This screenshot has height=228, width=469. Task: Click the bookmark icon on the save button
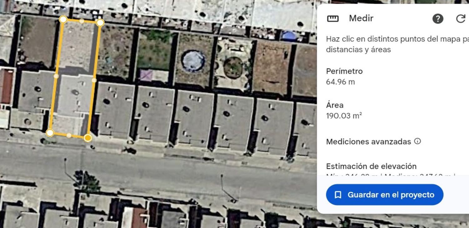point(338,195)
